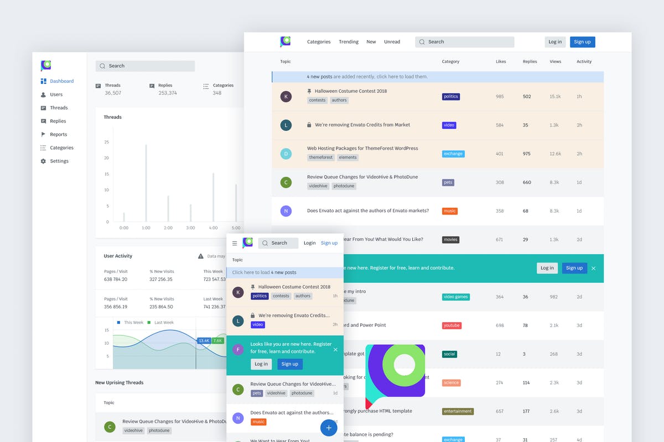The width and height of the screenshot is (664, 442).
Task: Open Does Envato act against authors thread
Action: click(367, 211)
